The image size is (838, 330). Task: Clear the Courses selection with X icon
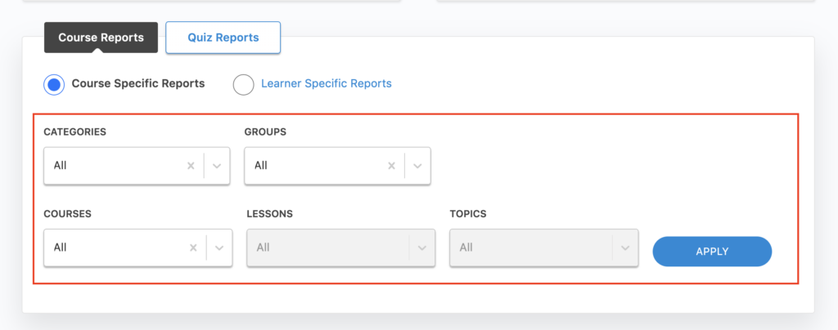(x=193, y=247)
